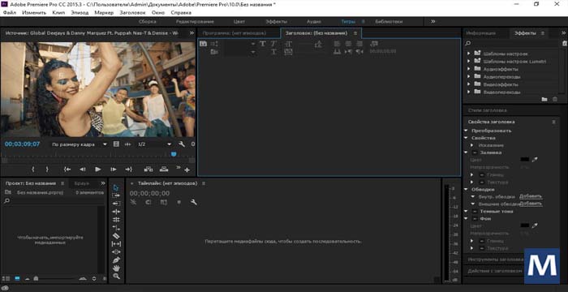Go to Out point in Source monitor
The width and height of the screenshot is (568, 292).
click(129, 170)
